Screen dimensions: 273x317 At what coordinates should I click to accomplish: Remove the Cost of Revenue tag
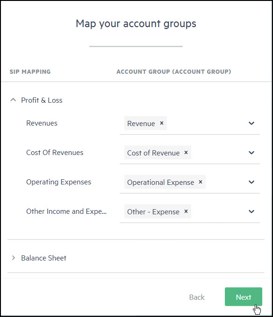tap(186, 153)
